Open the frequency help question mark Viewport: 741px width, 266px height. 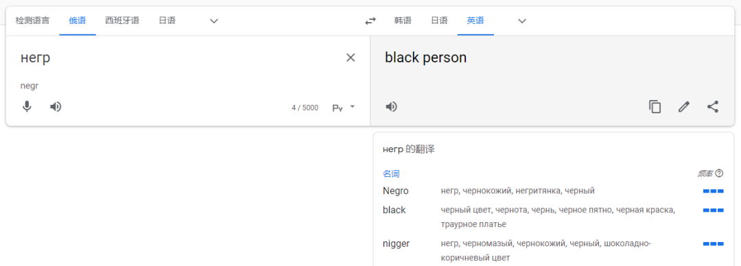pyautogui.click(x=719, y=173)
